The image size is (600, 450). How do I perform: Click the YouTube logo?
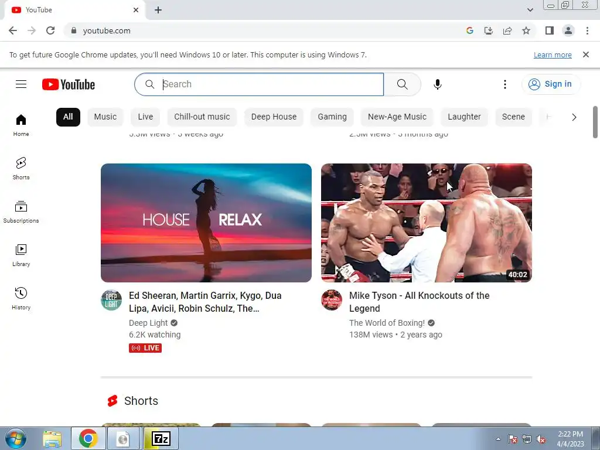pos(69,84)
